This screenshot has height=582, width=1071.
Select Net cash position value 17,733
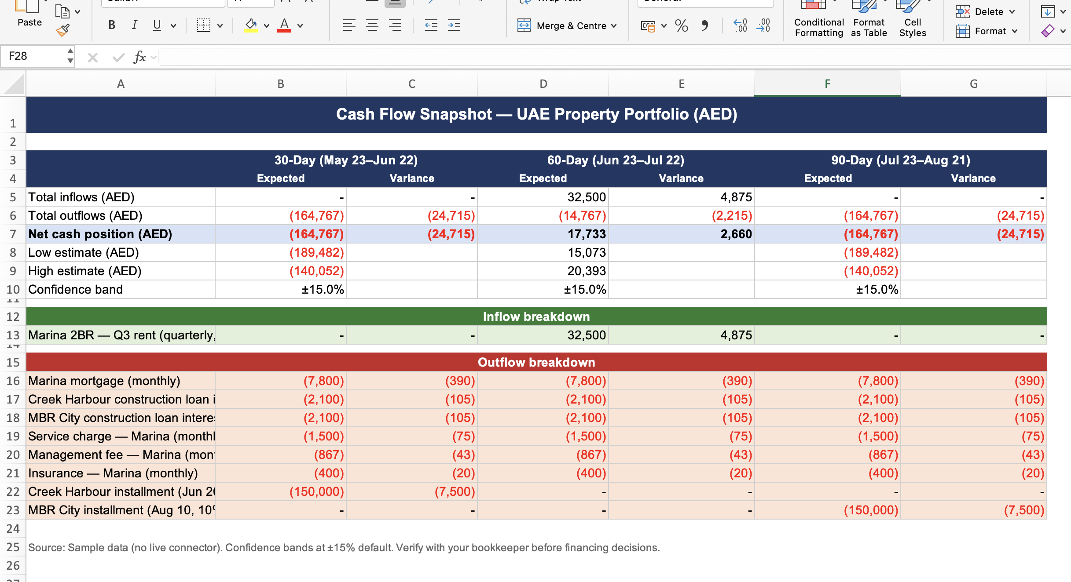tap(543, 234)
